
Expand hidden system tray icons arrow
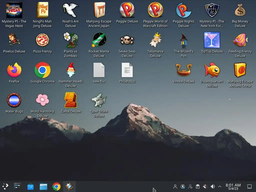(x=220, y=186)
